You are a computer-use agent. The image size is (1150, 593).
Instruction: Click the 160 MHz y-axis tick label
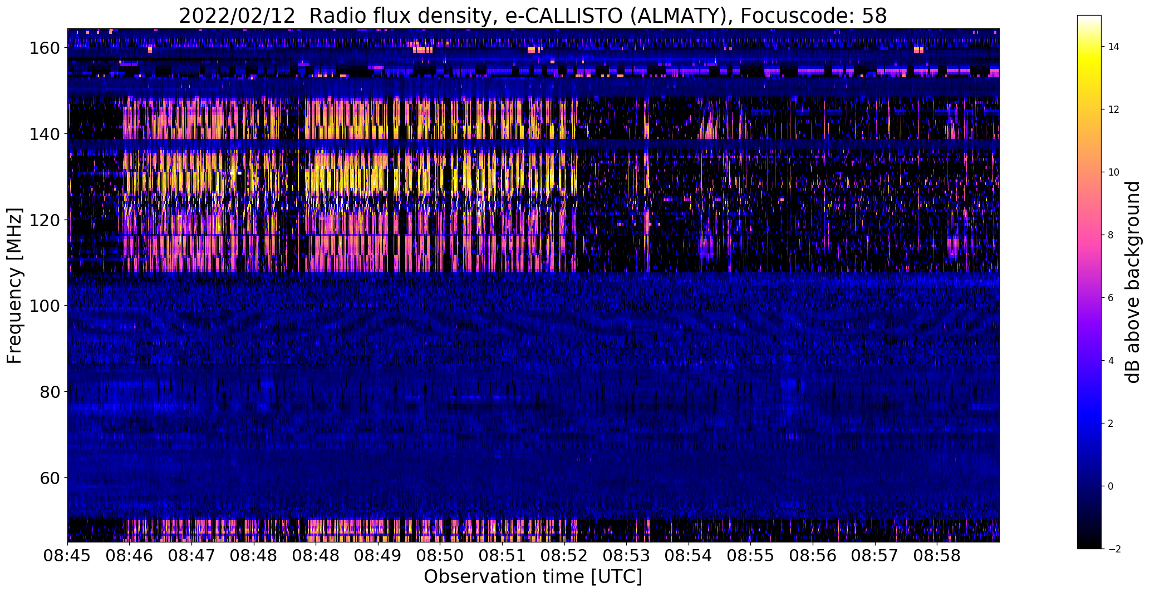[x=44, y=48]
